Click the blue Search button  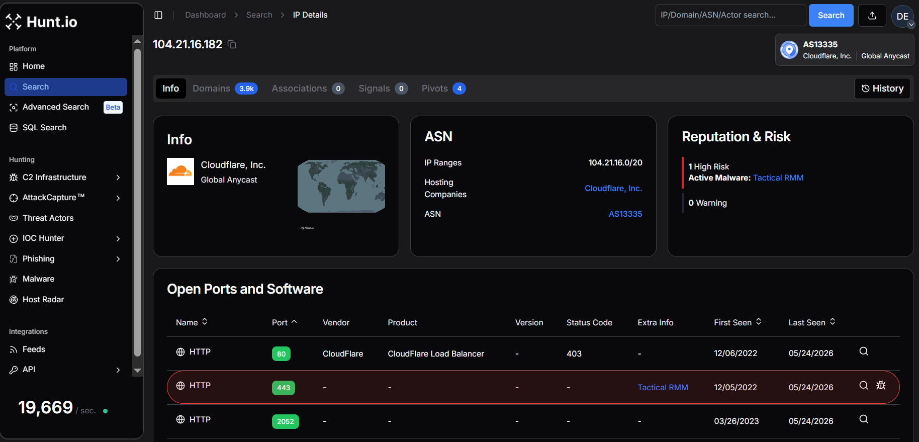[x=831, y=16]
